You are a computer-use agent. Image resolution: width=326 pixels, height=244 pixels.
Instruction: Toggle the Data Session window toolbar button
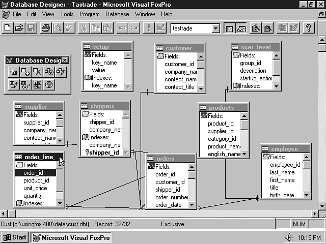(241, 28)
